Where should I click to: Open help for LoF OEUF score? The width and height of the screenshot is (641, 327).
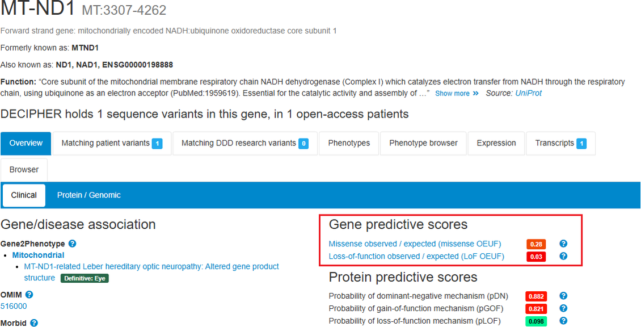tap(563, 256)
